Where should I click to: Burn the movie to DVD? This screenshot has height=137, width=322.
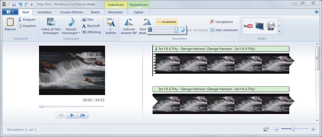coord(271,26)
